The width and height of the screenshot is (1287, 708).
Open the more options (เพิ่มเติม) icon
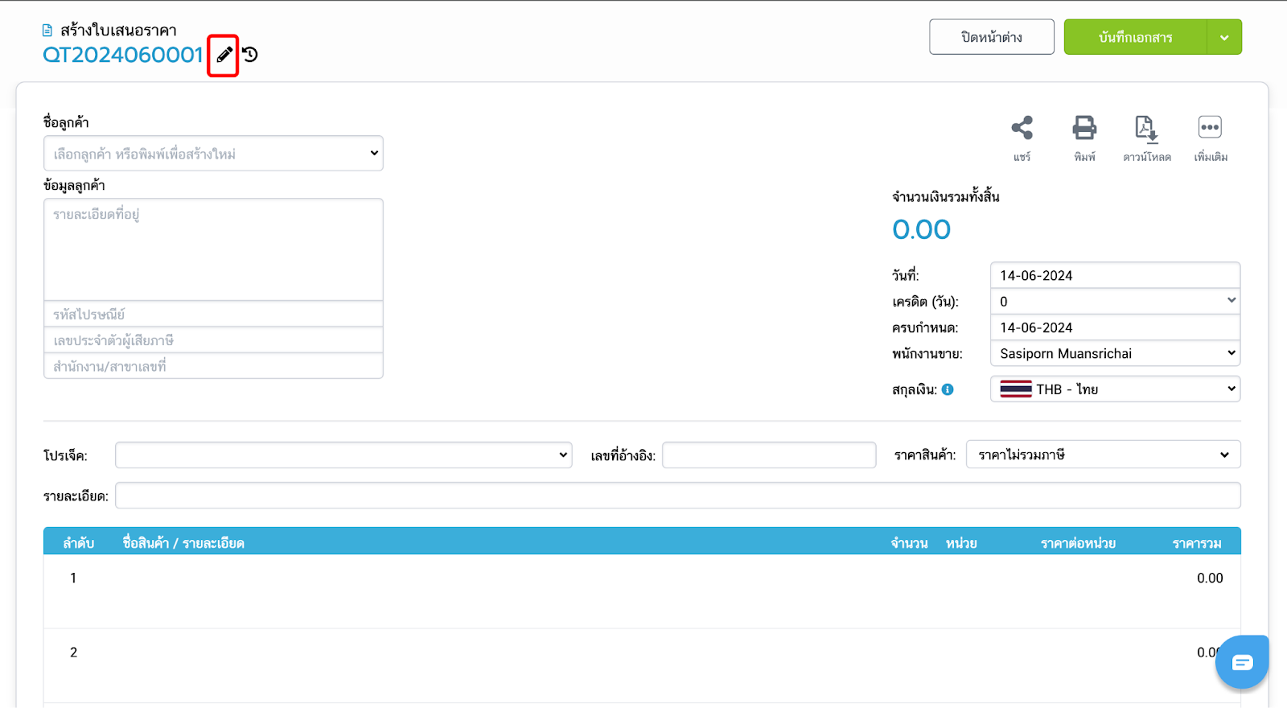tap(1210, 128)
